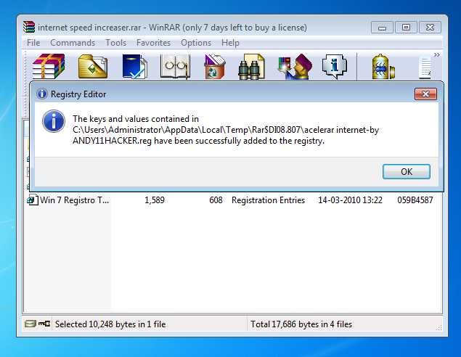Open the Favorites menu
The image size is (461, 357).
[x=153, y=43]
